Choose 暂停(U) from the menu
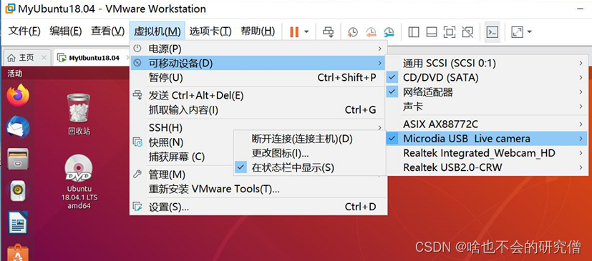The image size is (592, 261). 258,78
